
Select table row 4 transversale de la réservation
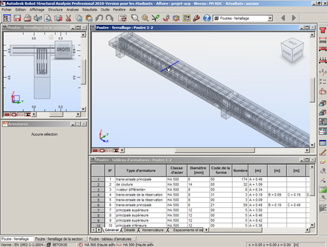[x=201, y=195]
